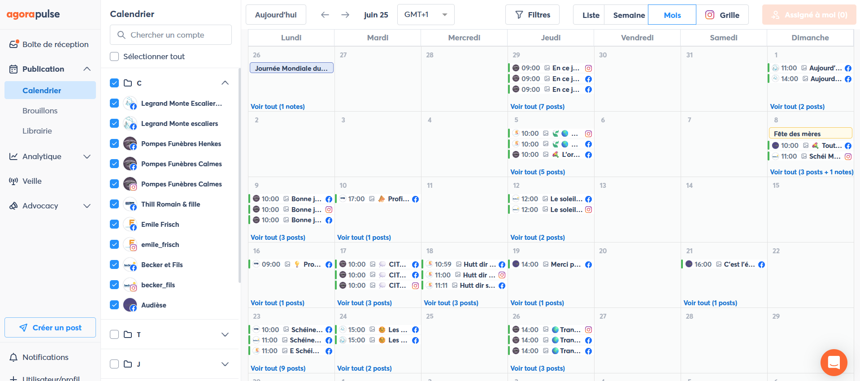Click Instagram icon on 29th 09:00 post

[x=588, y=68]
